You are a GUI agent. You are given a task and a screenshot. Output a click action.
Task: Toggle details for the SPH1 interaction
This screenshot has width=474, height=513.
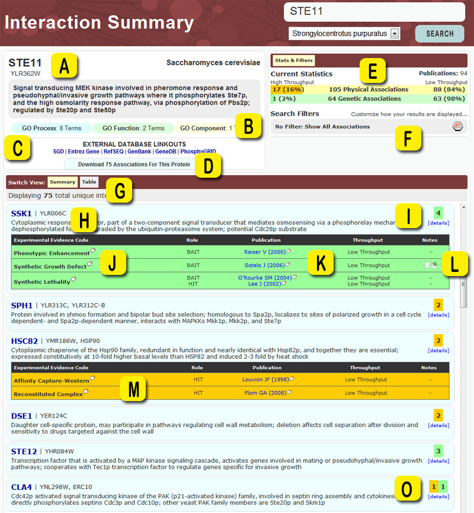(438, 315)
